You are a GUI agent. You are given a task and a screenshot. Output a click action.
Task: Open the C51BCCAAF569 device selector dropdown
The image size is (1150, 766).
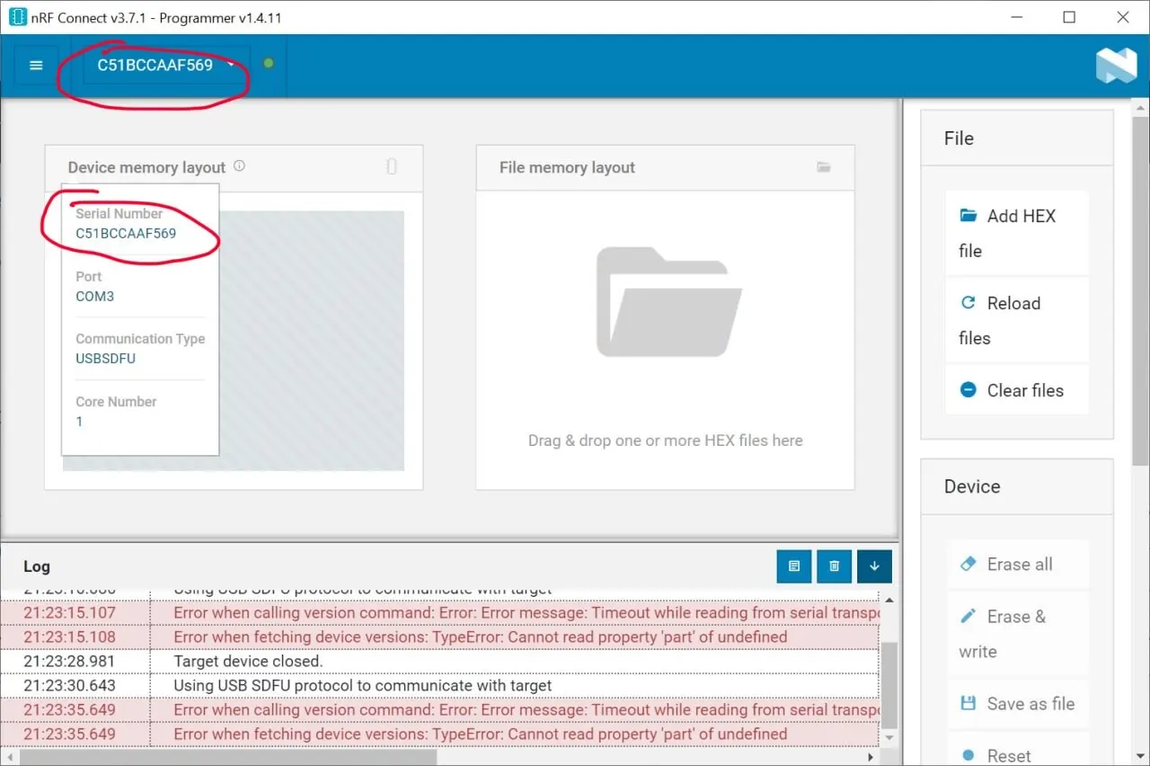tap(165, 65)
